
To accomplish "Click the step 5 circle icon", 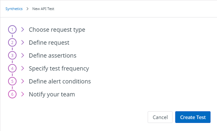I will pos(12,81).
